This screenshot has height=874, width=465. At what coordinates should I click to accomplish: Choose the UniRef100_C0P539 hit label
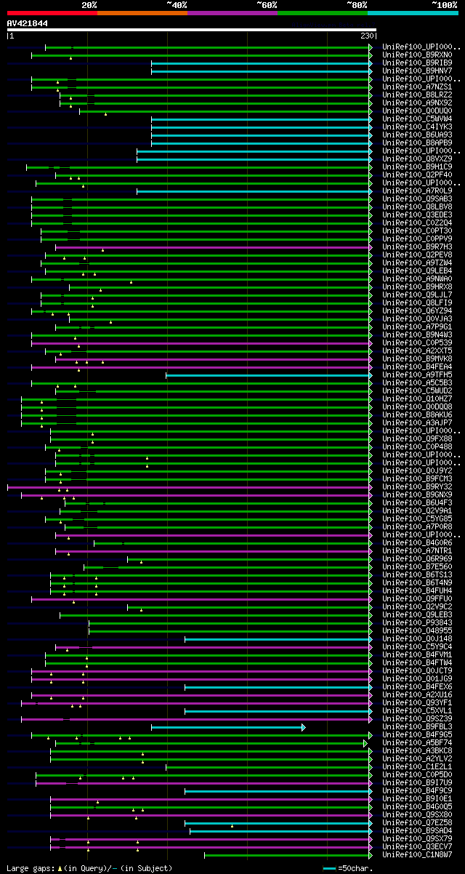click(418, 342)
